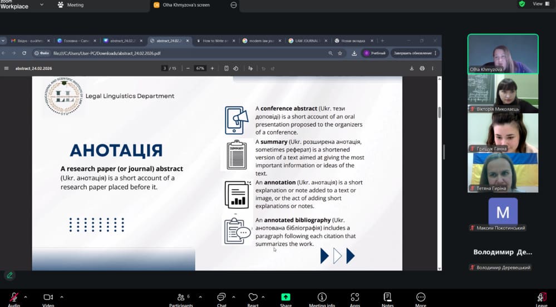The image size is (556, 307).
Task: Open the View layout menu
Action: [x=540, y=4]
